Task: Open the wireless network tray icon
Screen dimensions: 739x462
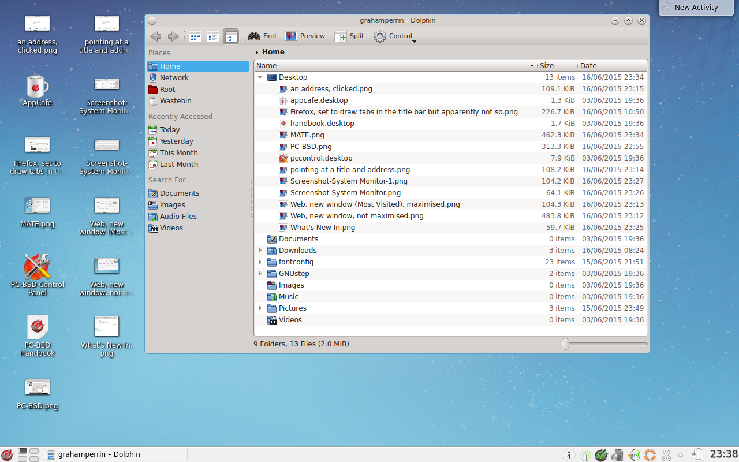Action: [x=585, y=455]
